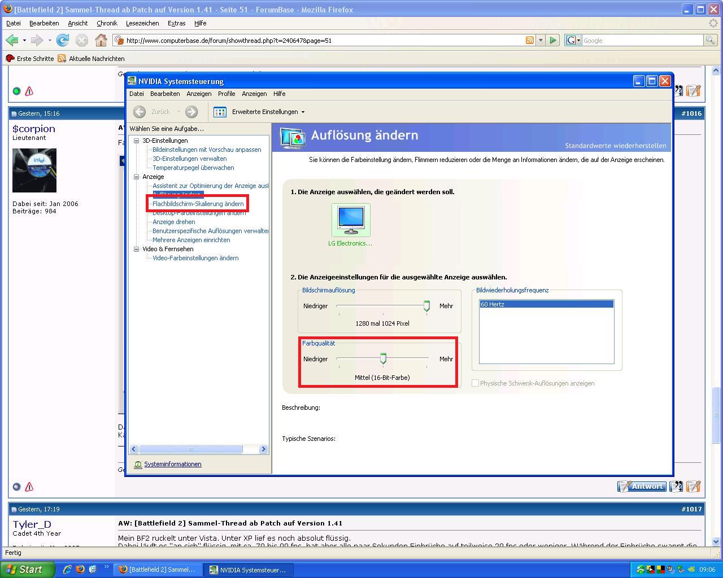Click the RSS feed icon in address bar

pos(530,40)
